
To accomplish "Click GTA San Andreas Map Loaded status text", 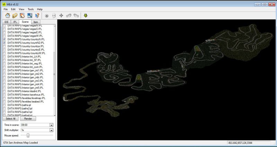I will click(x=20, y=143).
